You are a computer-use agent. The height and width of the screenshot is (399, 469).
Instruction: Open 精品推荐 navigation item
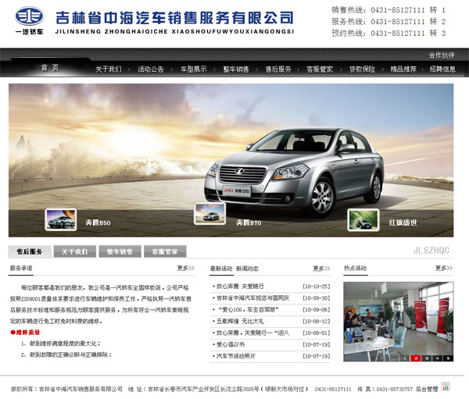click(x=403, y=69)
